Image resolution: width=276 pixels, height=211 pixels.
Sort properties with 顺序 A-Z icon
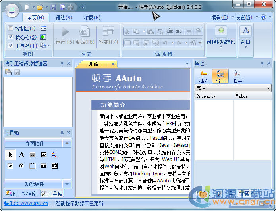click(237, 76)
